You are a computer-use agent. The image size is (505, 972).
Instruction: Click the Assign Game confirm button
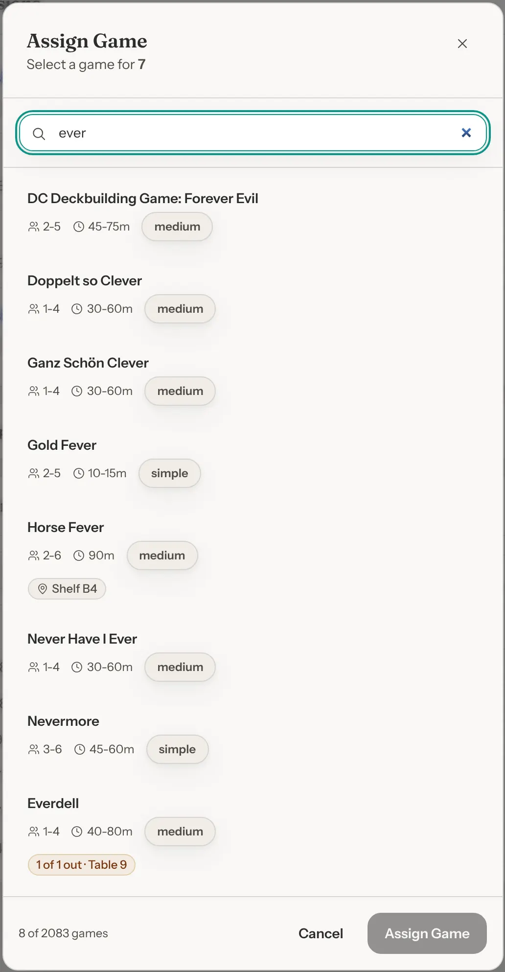[427, 933]
